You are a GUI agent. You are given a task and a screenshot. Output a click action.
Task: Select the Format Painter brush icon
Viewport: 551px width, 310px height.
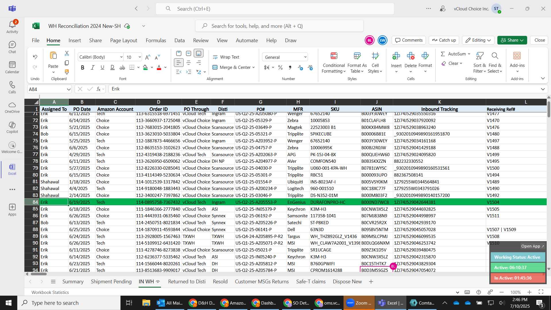67,72
